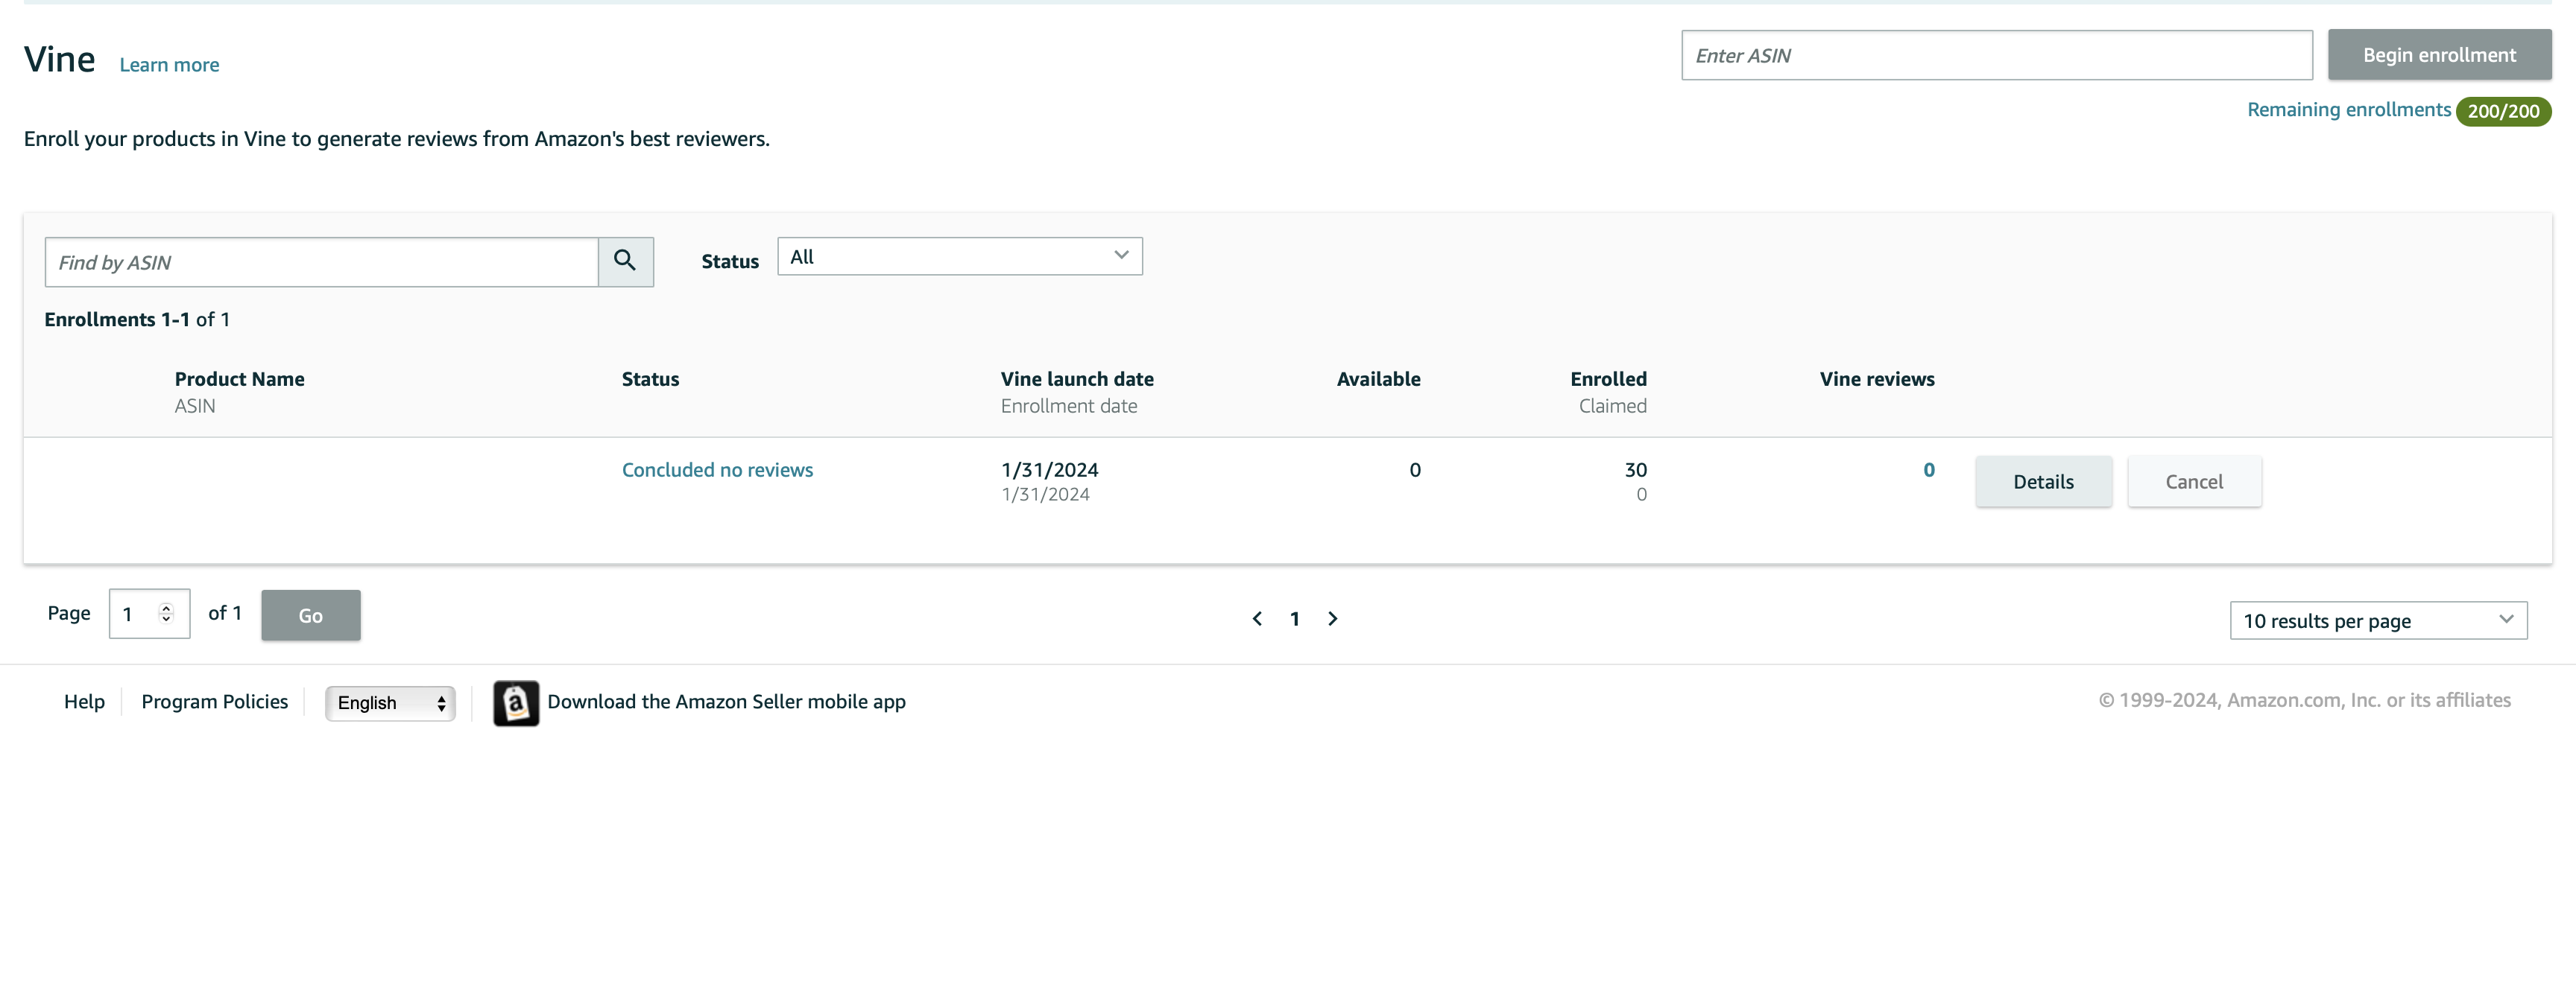Click the Concluded no reviews status link

click(717, 469)
